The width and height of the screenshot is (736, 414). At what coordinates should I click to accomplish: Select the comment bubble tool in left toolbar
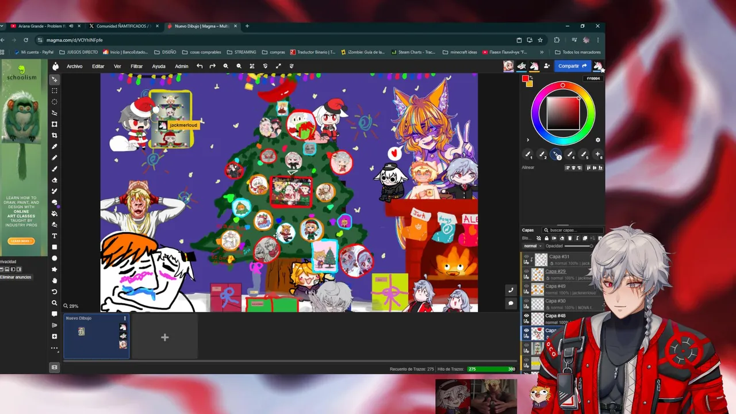point(55,314)
